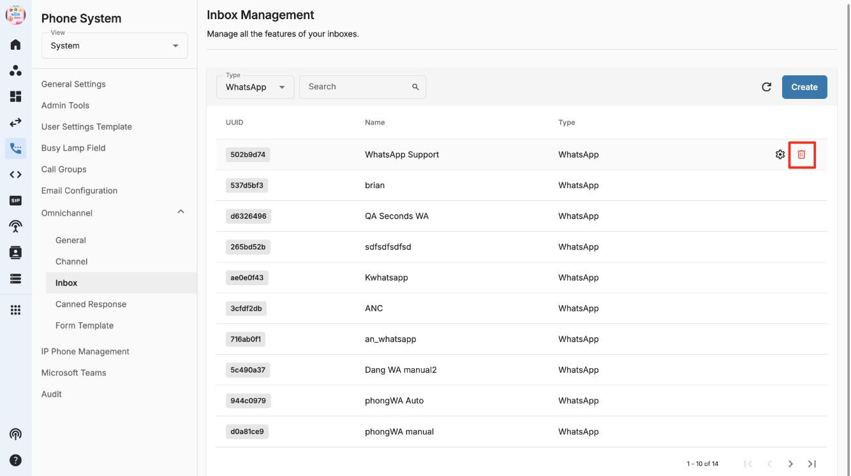
Task: Select Inbox under Omnichannel
Action: pos(121,283)
